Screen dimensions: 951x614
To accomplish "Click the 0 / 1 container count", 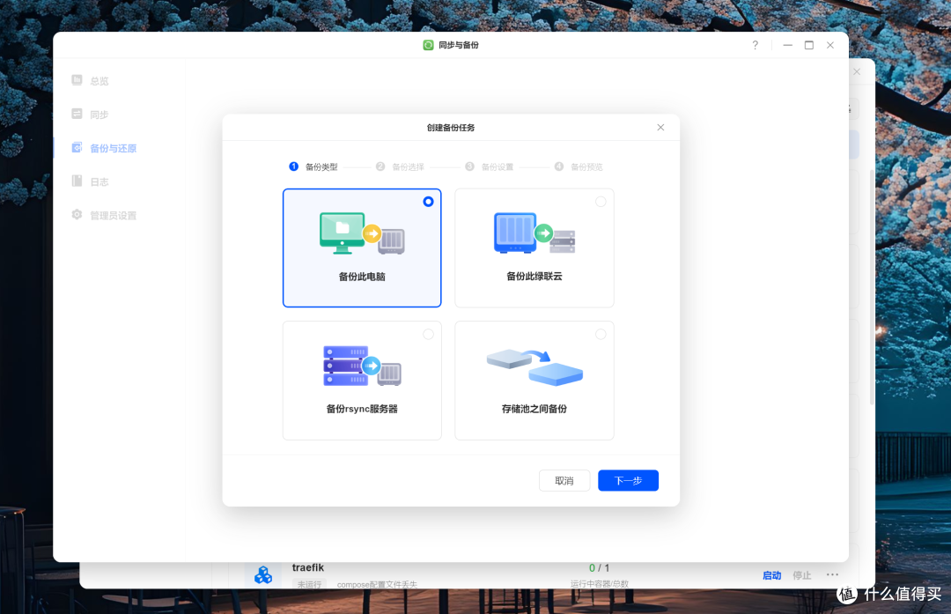I will click(x=600, y=568).
